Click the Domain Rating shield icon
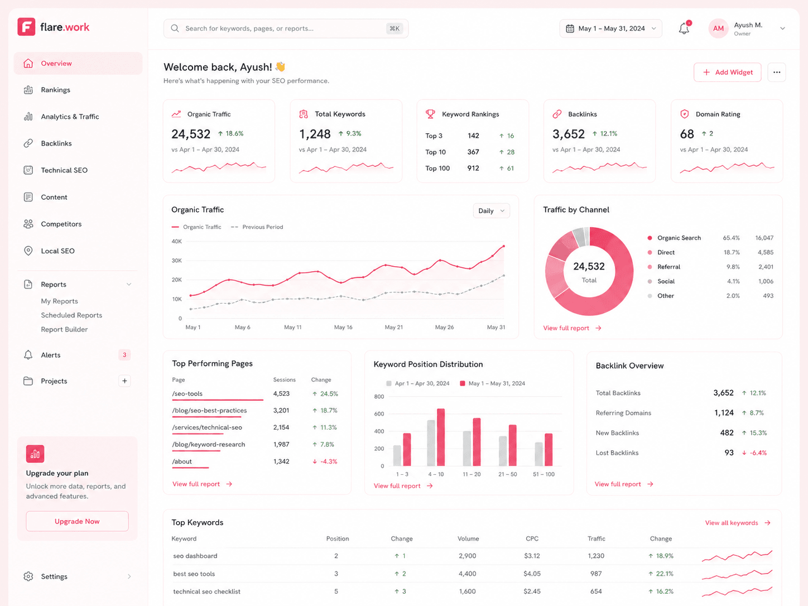This screenshot has height=606, width=808. pos(685,114)
